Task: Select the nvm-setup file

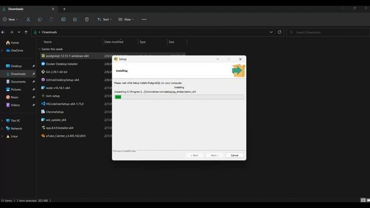Action: pos(53,96)
